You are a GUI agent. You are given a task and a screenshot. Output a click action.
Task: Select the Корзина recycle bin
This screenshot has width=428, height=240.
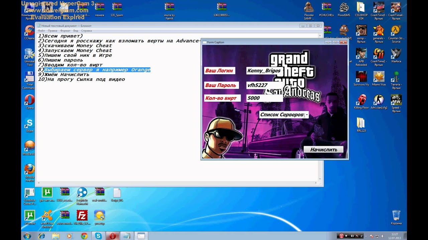tap(396, 217)
